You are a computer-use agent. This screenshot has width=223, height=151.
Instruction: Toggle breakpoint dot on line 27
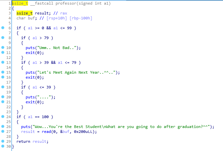coord(3,131)
